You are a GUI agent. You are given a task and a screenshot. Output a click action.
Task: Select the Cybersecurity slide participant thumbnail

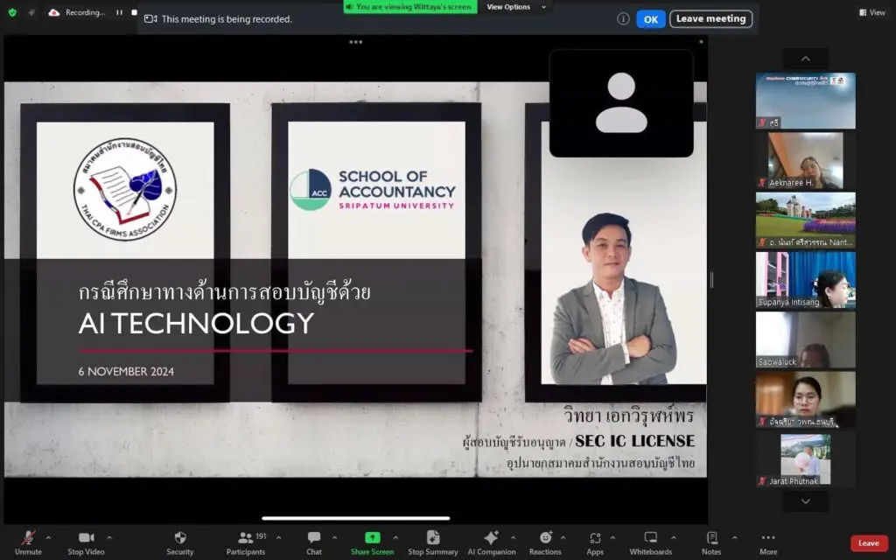coord(806,101)
